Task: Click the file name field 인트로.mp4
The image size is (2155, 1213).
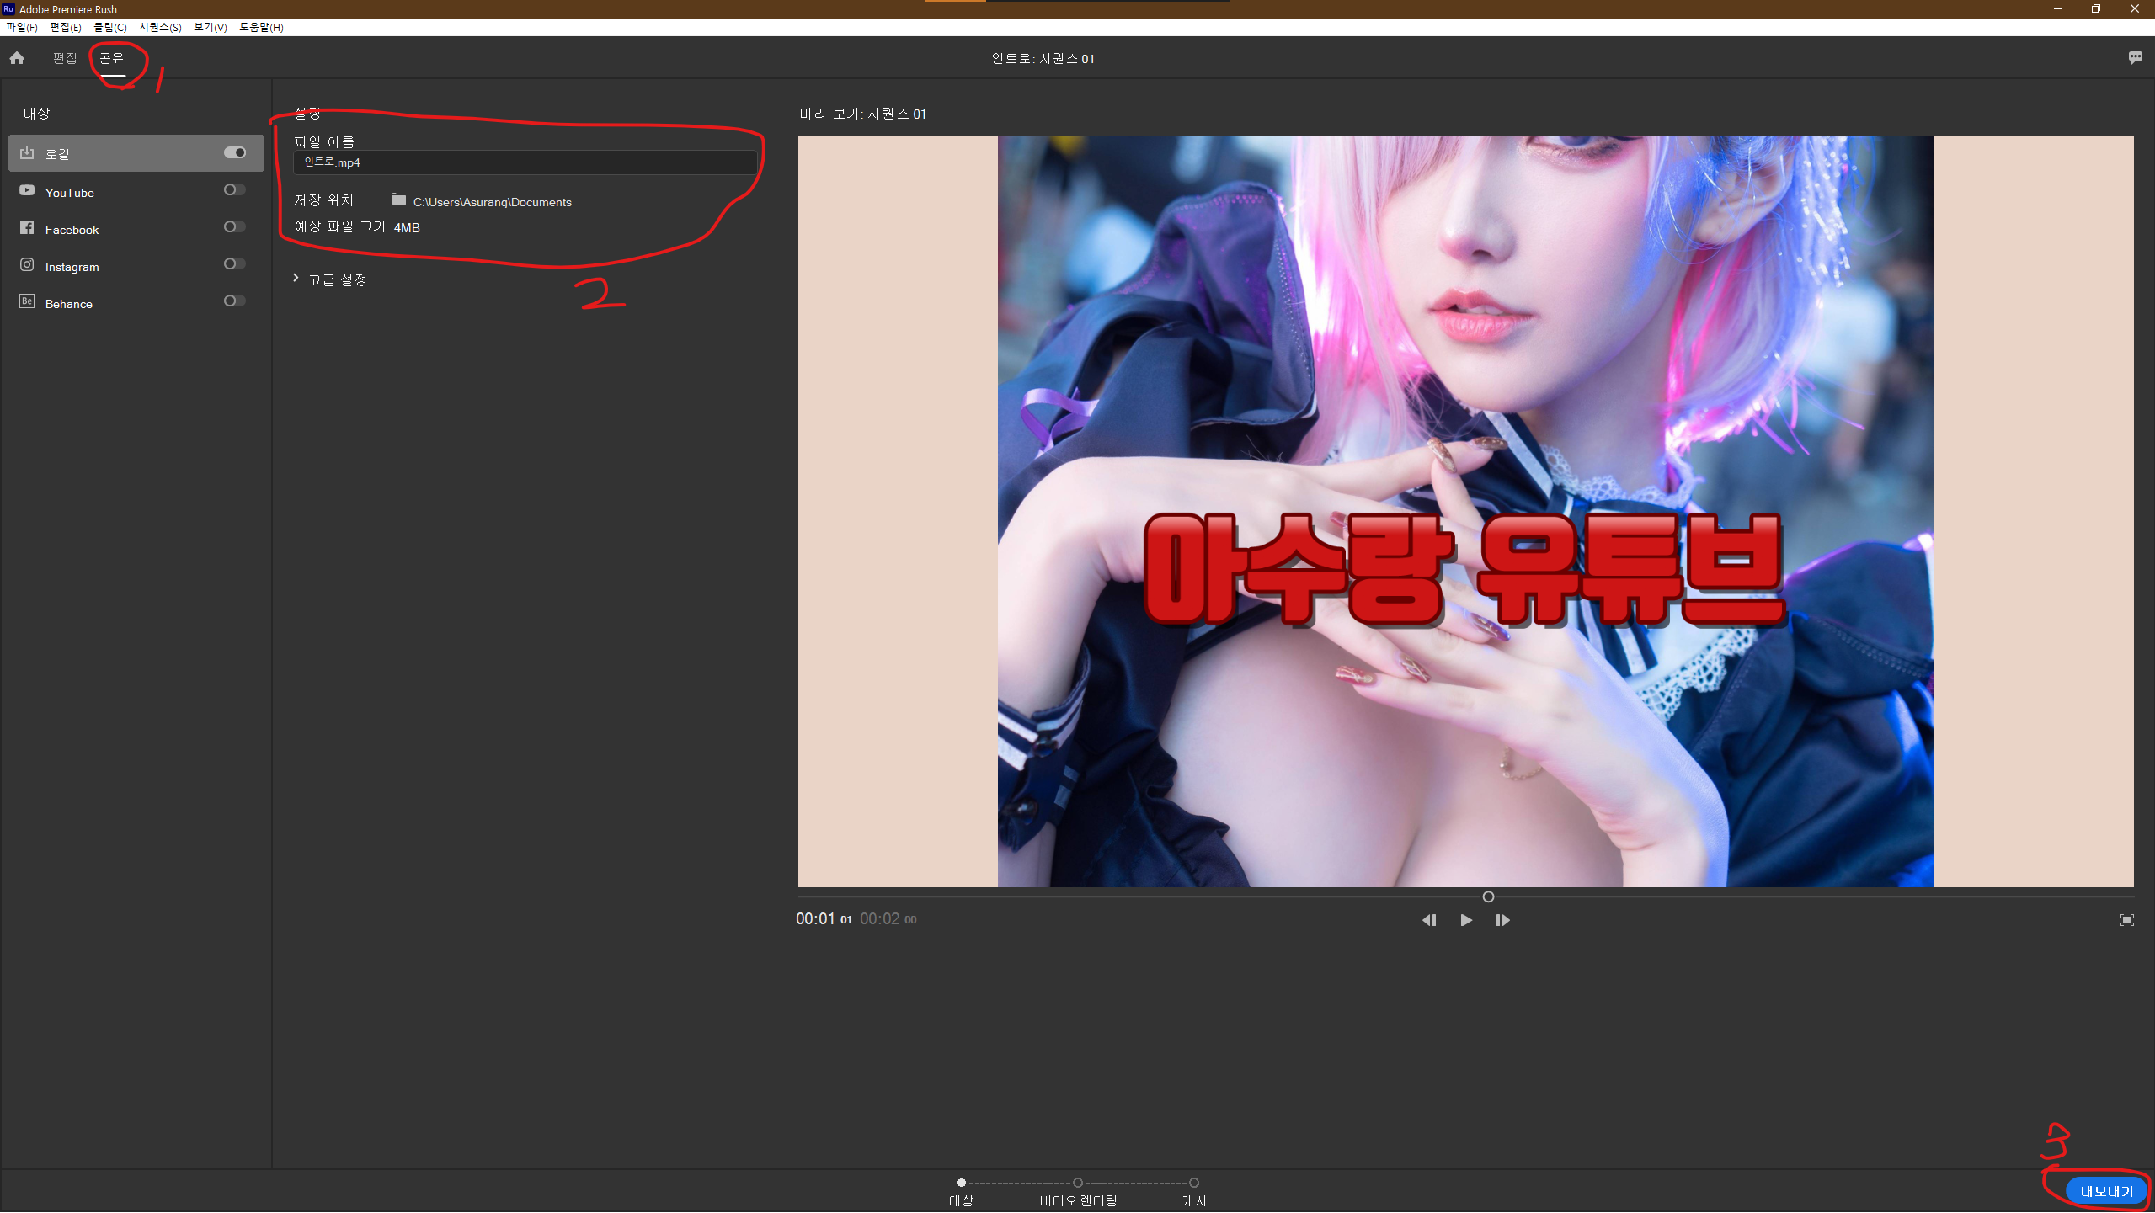Action: click(524, 162)
